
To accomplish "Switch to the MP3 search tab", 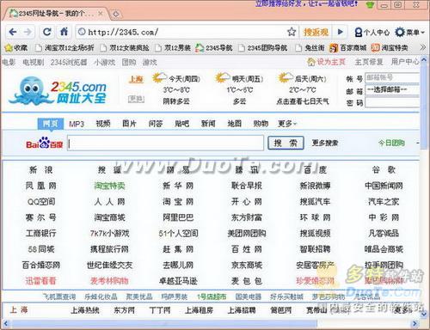I will 77,124.
